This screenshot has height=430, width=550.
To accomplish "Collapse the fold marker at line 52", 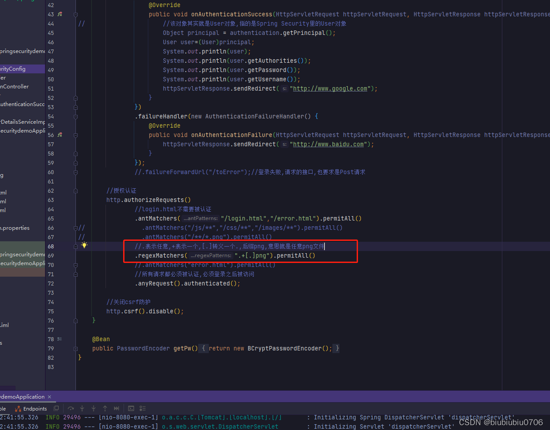I will tap(75, 98).
